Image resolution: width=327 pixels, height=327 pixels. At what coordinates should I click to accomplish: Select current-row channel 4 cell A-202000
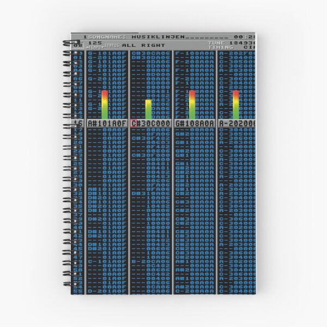237,124
